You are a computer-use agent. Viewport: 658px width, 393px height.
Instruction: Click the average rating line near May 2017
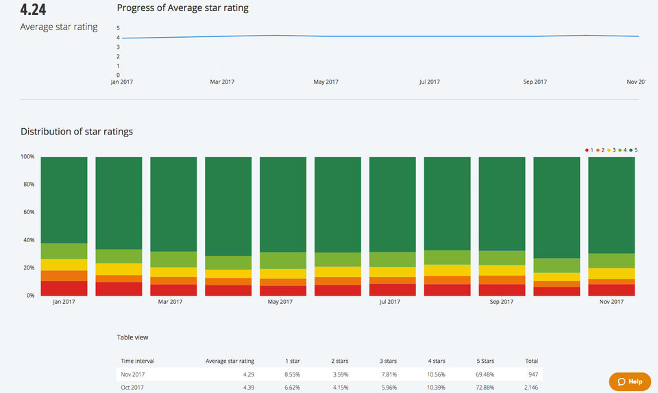(326, 36)
